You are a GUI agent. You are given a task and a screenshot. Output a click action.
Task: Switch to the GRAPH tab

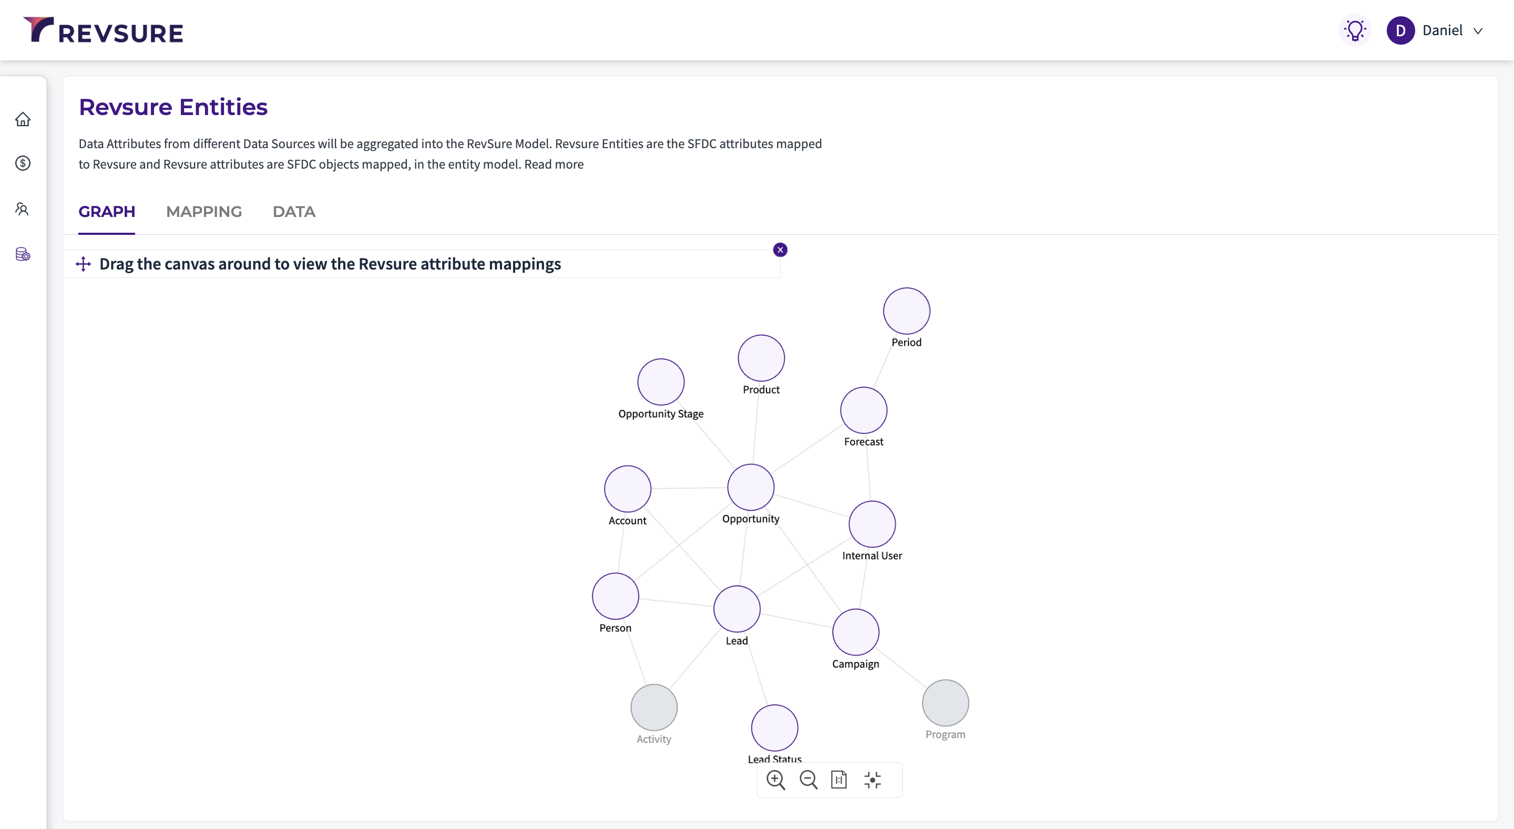pos(107,212)
